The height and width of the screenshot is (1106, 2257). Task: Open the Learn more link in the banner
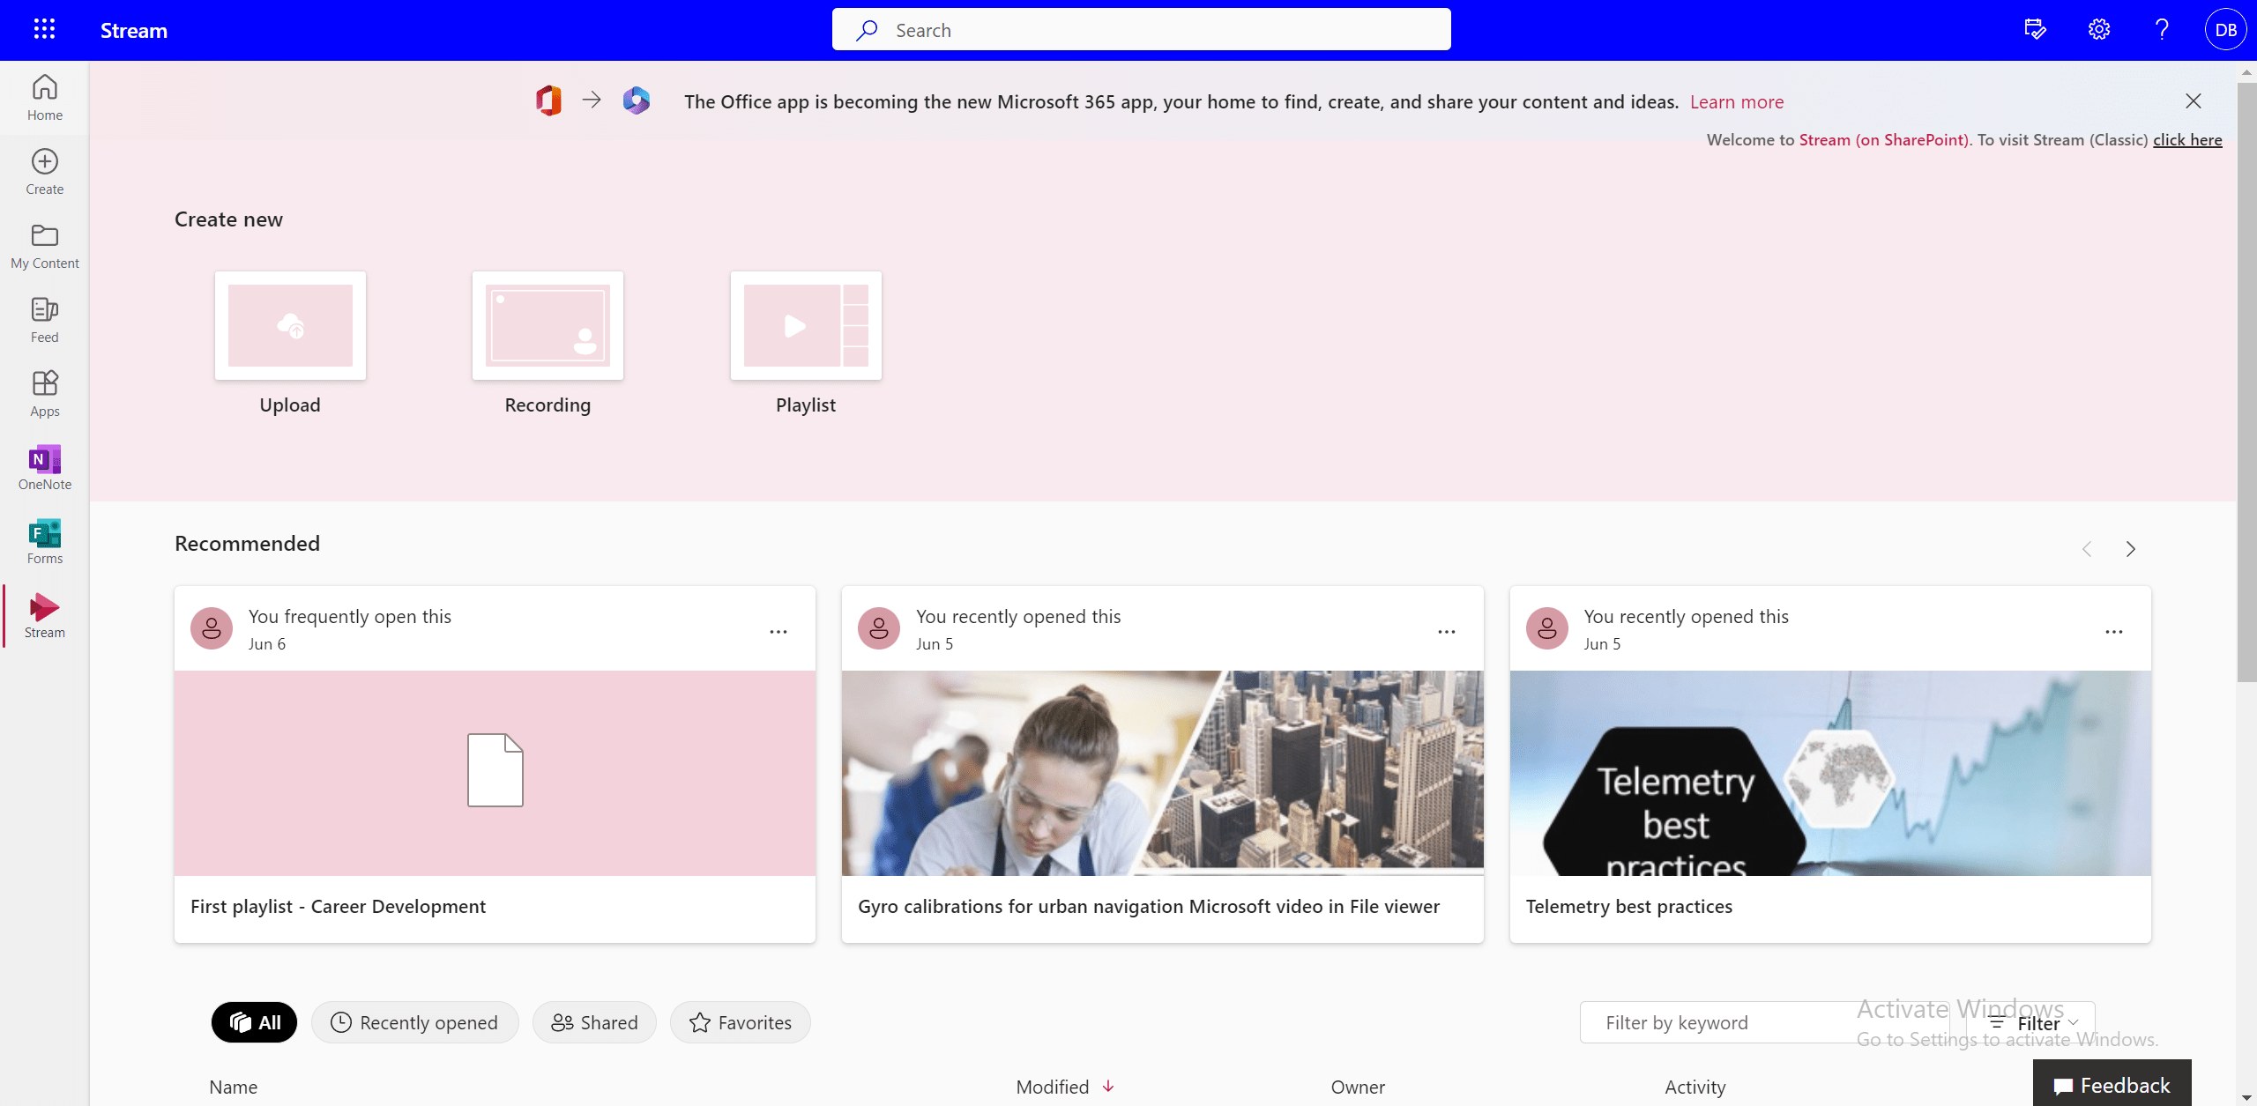click(x=1738, y=101)
